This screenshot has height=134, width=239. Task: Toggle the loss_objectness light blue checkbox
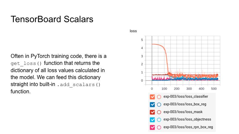pos(152,120)
